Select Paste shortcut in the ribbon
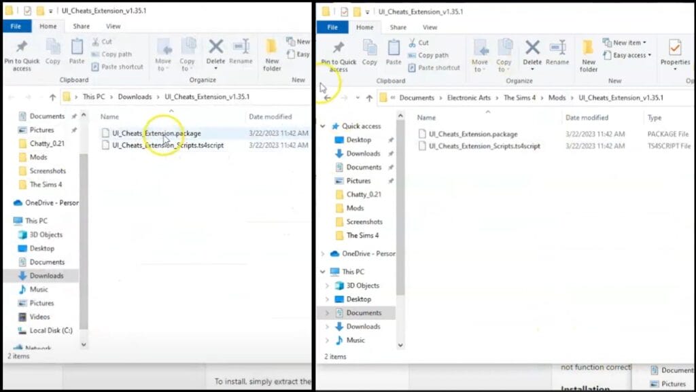696x392 pixels. pyautogui.click(x=117, y=66)
